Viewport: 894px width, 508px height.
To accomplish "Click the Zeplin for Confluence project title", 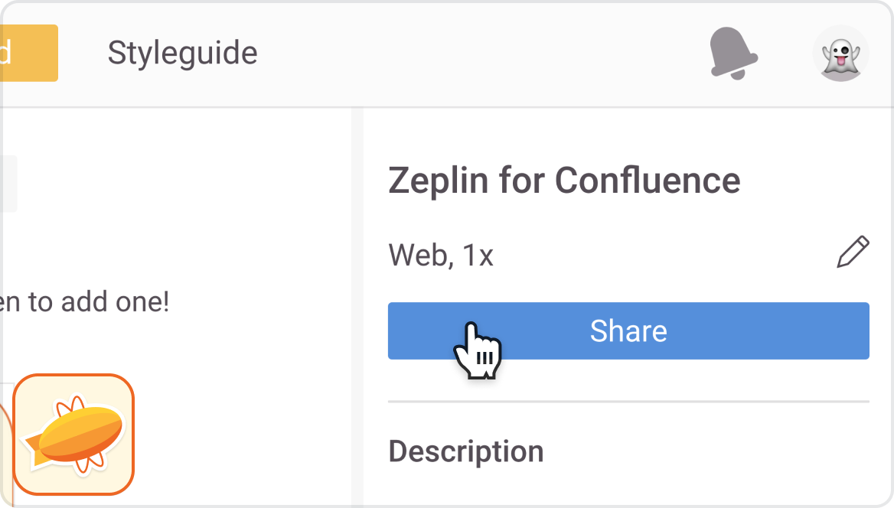I will (x=564, y=181).
